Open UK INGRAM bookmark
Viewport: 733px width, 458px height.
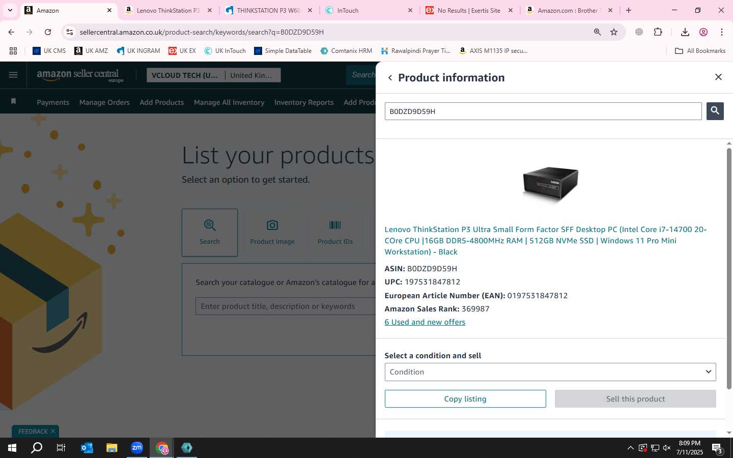point(138,51)
